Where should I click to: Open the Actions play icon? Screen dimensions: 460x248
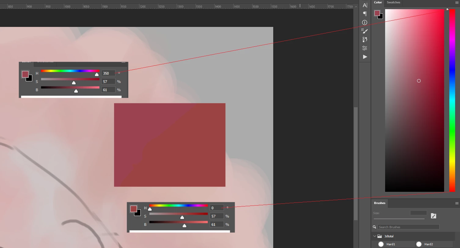(x=365, y=57)
